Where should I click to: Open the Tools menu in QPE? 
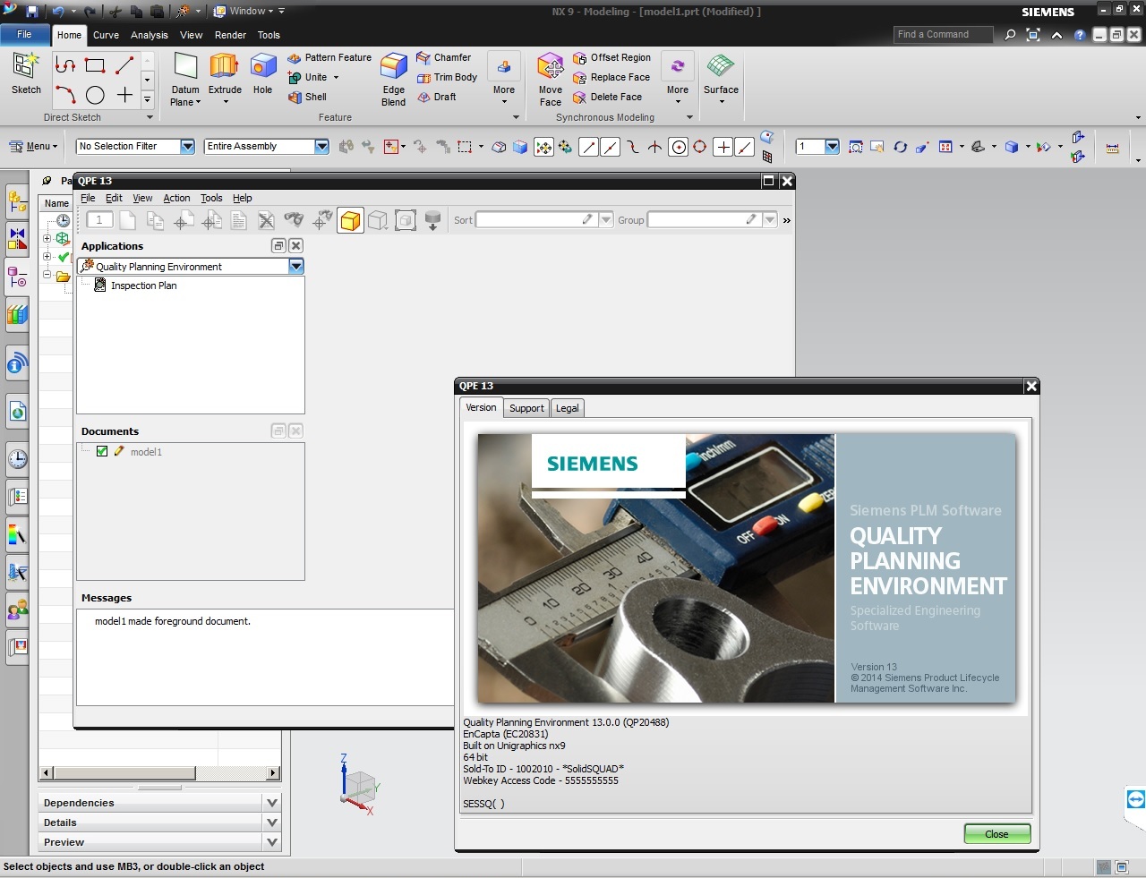pyautogui.click(x=211, y=198)
